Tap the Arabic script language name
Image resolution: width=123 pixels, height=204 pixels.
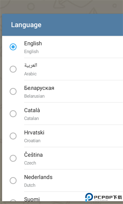point(31,65)
